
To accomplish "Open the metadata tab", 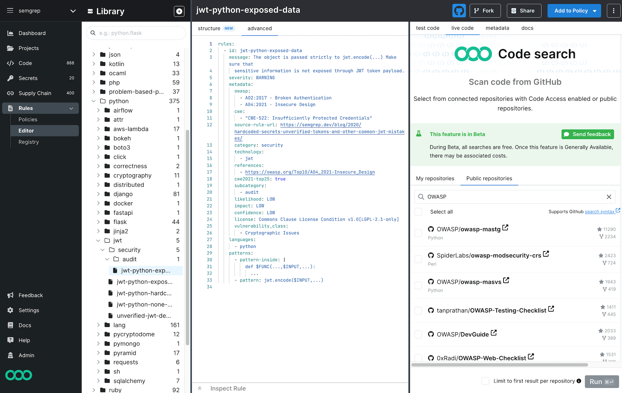I will click(x=497, y=28).
